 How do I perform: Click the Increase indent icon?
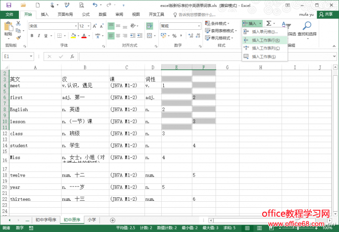click(x=140, y=36)
